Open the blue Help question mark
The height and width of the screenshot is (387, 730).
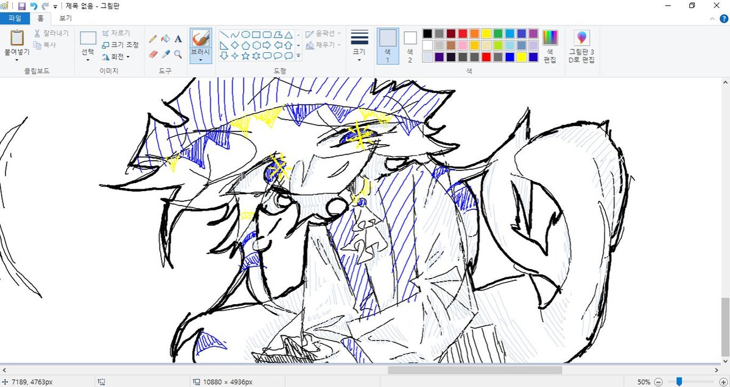[723, 19]
